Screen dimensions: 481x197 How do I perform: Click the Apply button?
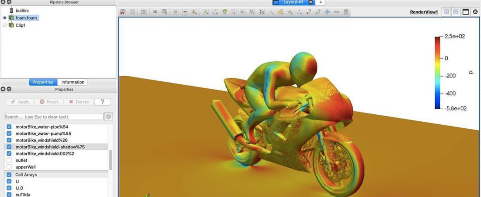20,102
